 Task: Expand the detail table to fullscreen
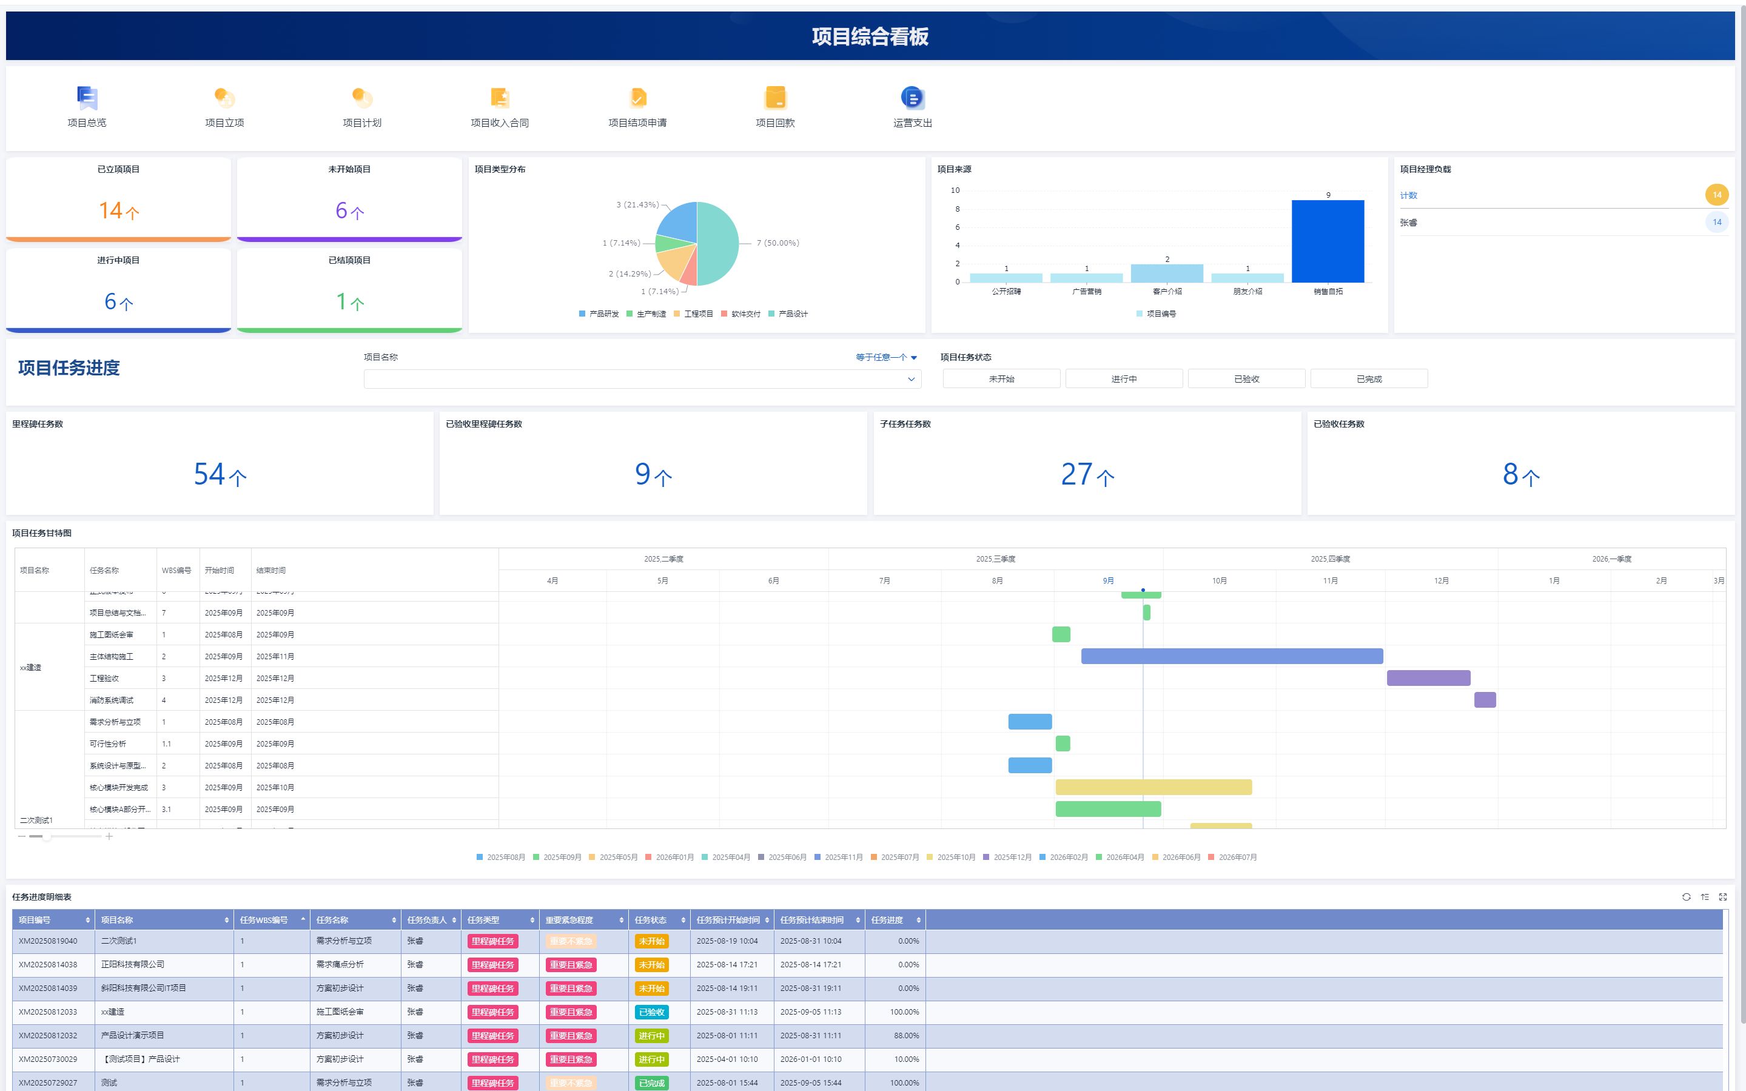(1723, 897)
